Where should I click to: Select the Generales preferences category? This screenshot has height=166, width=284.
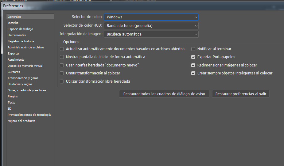pos(30,17)
